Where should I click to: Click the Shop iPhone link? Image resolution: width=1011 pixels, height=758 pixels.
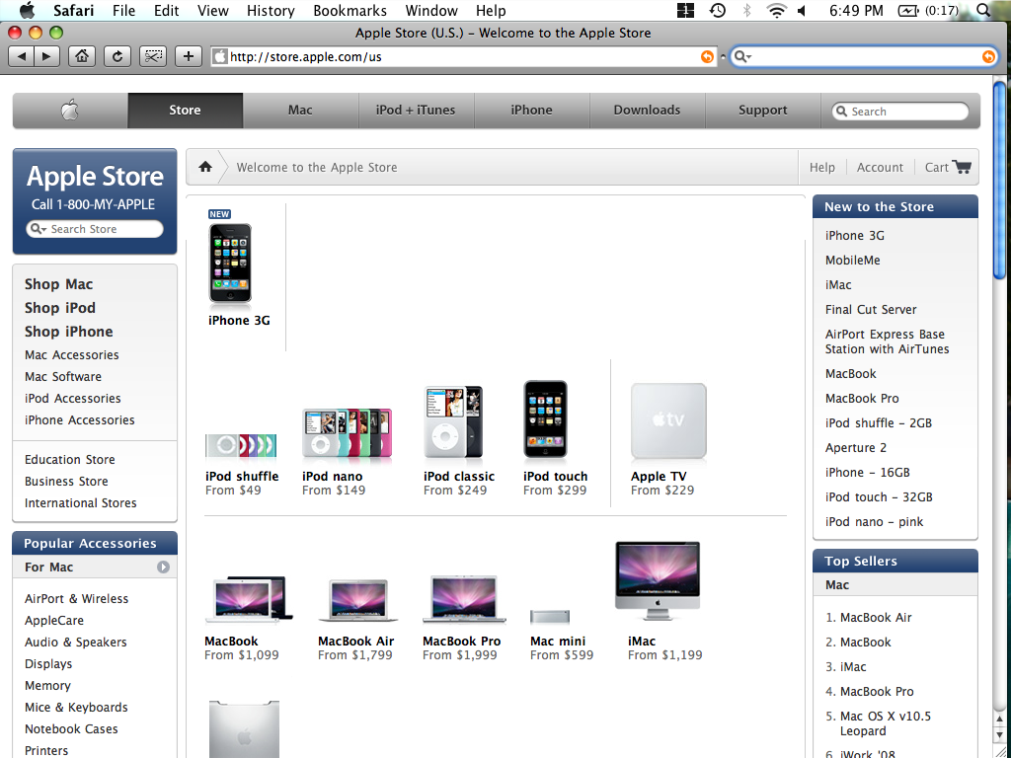(x=69, y=332)
